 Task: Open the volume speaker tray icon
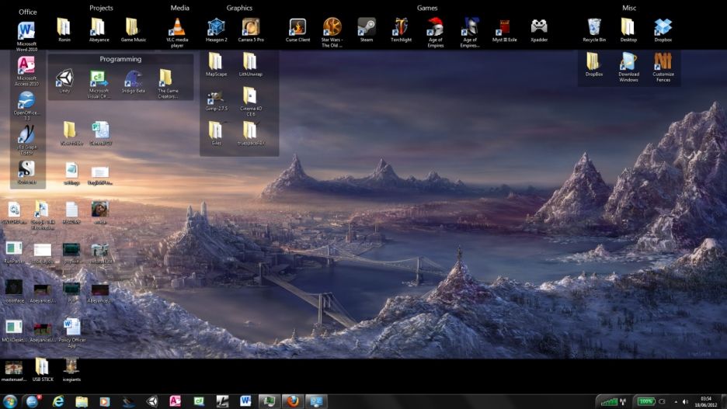685,401
